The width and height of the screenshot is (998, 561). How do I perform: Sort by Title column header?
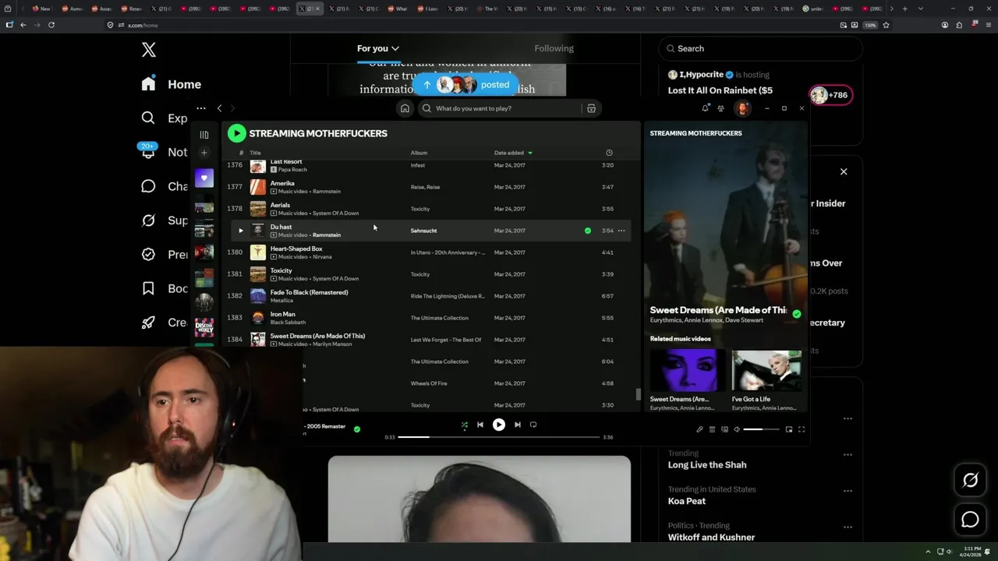coord(255,153)
